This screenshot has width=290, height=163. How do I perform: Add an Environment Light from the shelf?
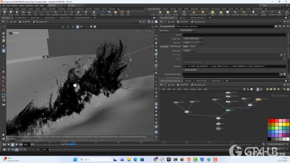[x=213, y=13]
